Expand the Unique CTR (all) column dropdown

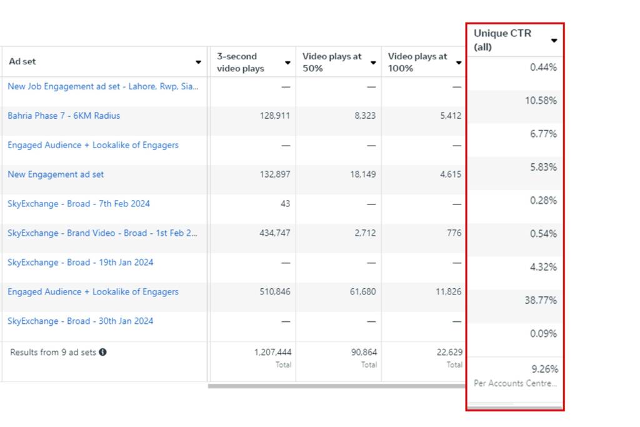[554, 41]
